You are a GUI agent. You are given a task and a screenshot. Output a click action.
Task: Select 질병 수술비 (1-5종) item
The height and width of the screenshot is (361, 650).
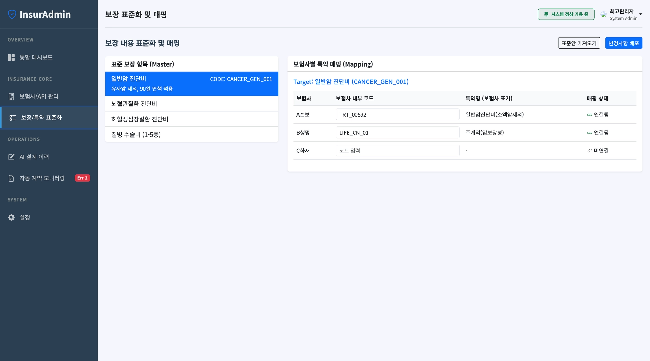[x=192, y=135]
